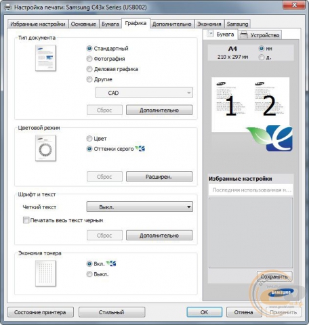
Task: Click the printer icon in the title bar
Action: (8, 7)
